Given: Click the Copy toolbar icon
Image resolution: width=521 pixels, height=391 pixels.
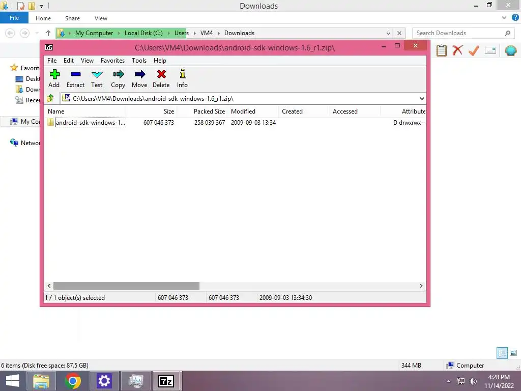Looking at the screenshot, I should point(118,78).
